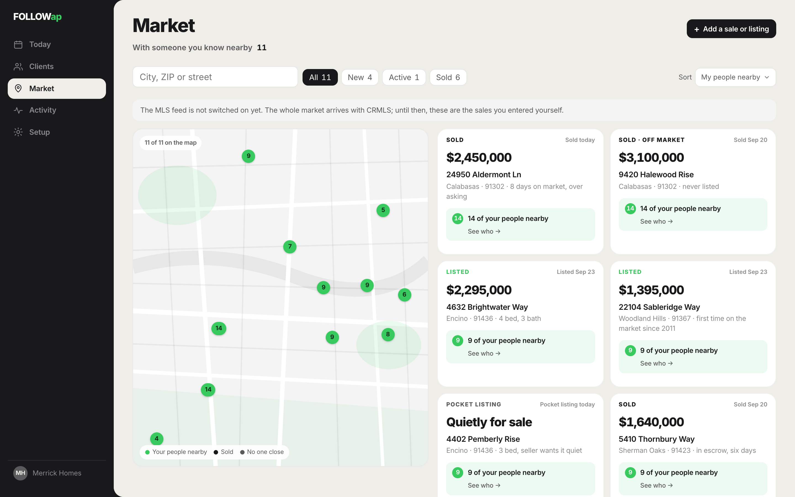
Task: Select map pin numbered 5
Action: pyautogui.click(x=383, y=210)
